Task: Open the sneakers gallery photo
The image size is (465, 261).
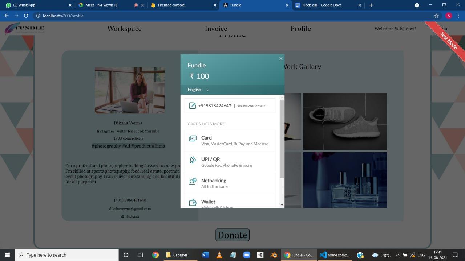Action: [x=345, y=121]
